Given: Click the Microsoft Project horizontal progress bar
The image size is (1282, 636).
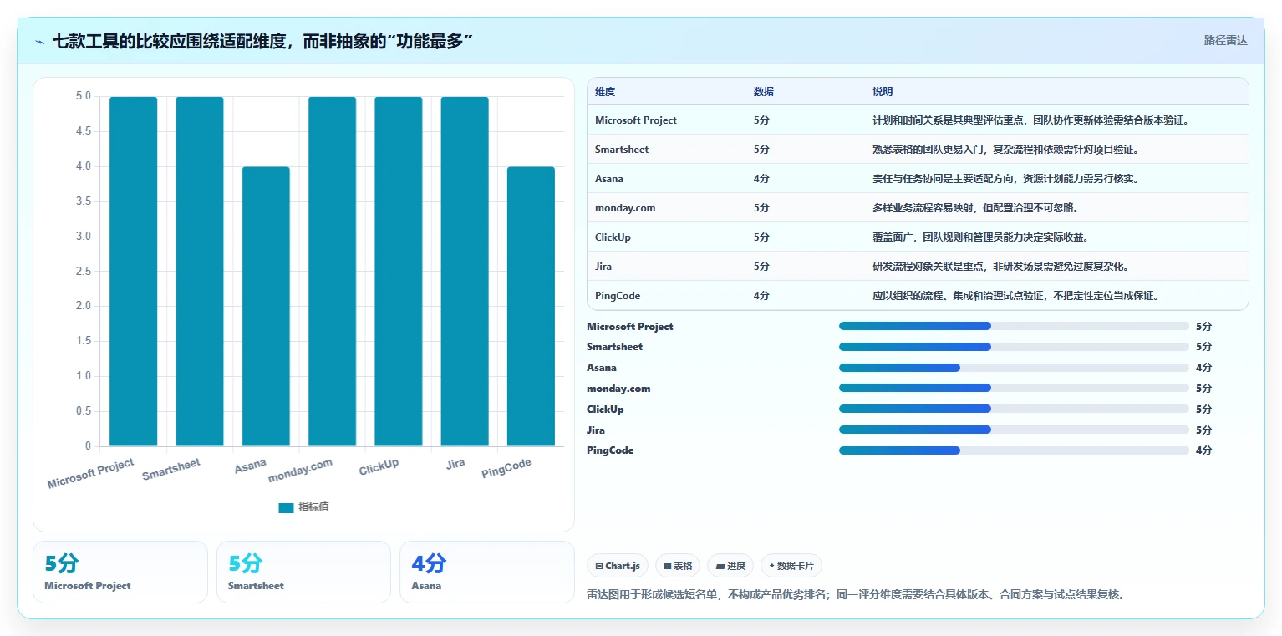Looking at the screenshot, I should click(1014, 326).
